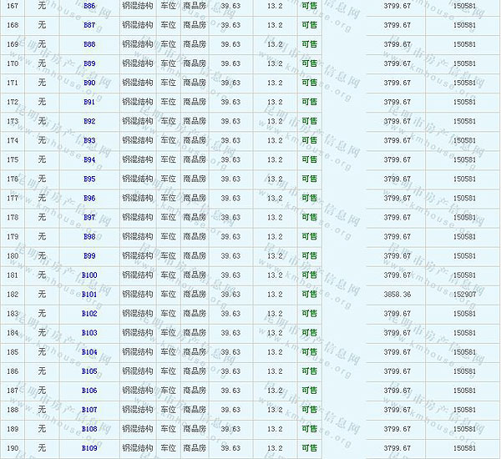Open the B109 link in row 190

89,447
